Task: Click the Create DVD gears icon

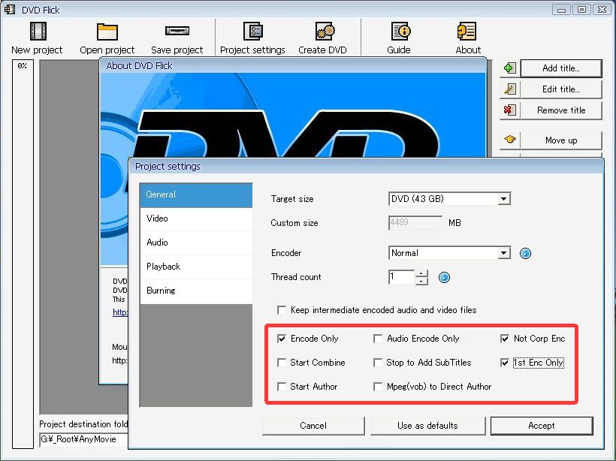Action: [325, 32]
